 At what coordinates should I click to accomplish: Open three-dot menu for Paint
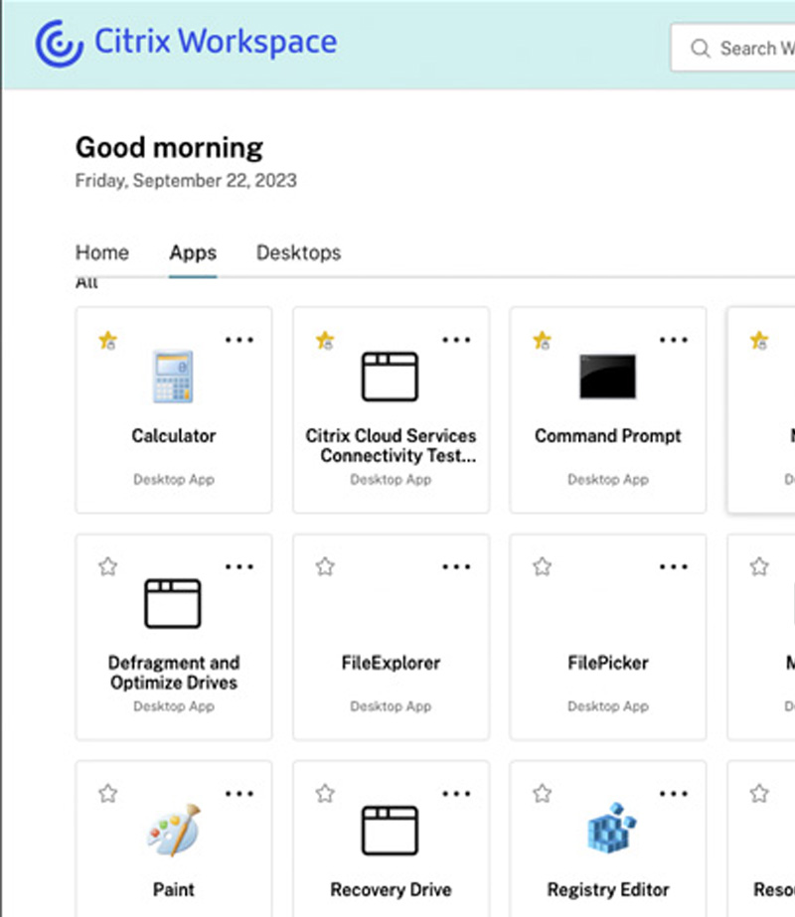click(239, 794)
